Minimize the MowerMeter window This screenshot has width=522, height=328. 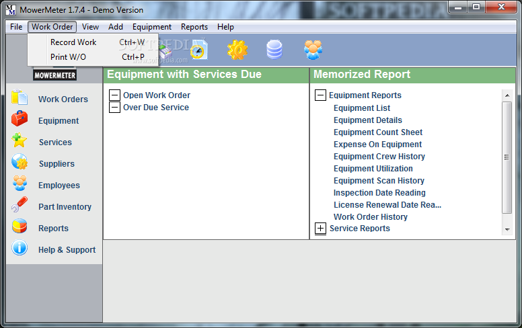(458, 7)
